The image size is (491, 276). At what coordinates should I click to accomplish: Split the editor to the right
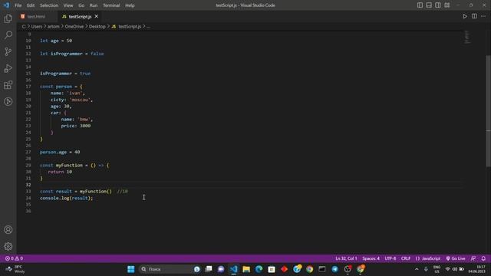474,16
